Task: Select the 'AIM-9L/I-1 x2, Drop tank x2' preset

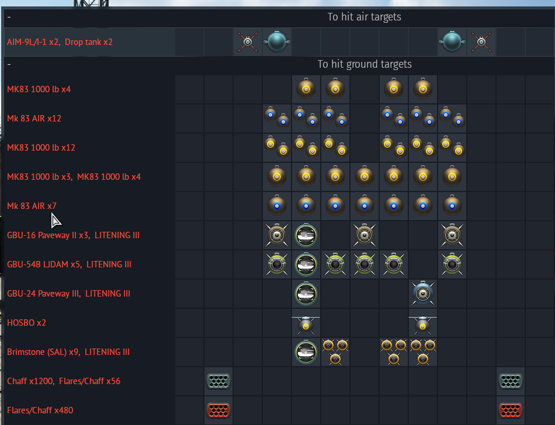Action: coord(60,43)
